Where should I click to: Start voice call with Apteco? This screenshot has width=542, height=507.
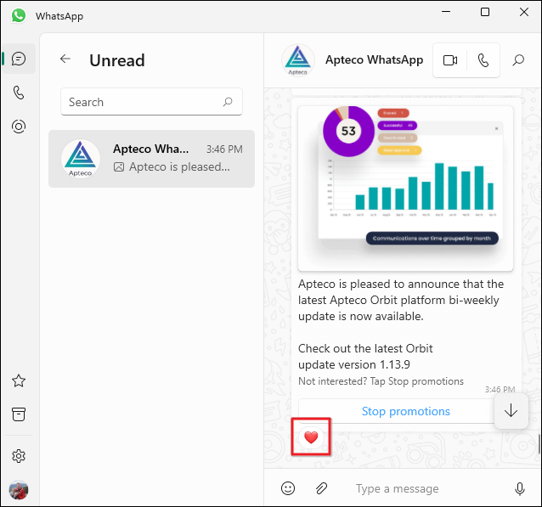coord(483,60)
